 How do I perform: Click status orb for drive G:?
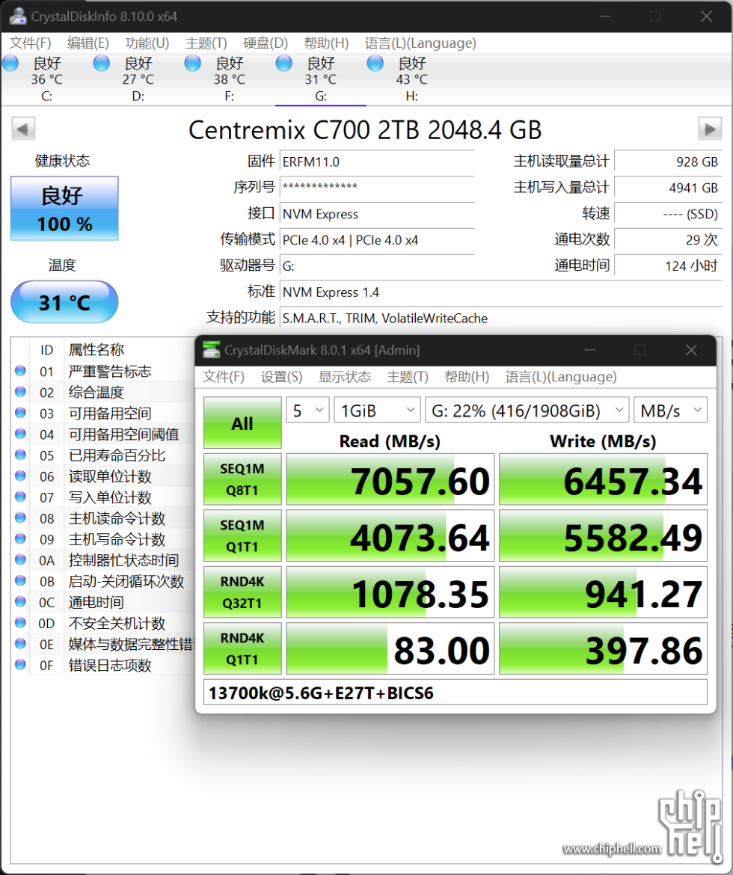click(x=284, y=63)
